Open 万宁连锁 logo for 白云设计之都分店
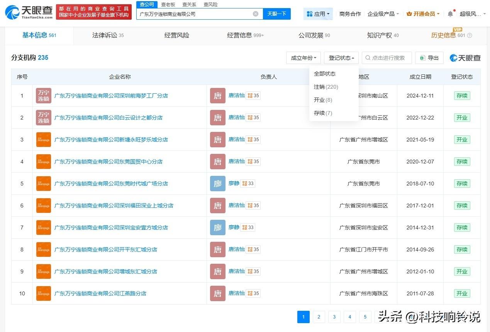This screenshot has height=332, width=490. 43,118
